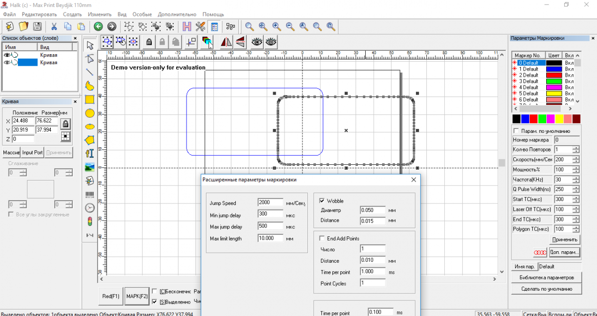Select the timer clock tool
This screenshot has width=597, height=316.
coord(90,208)
